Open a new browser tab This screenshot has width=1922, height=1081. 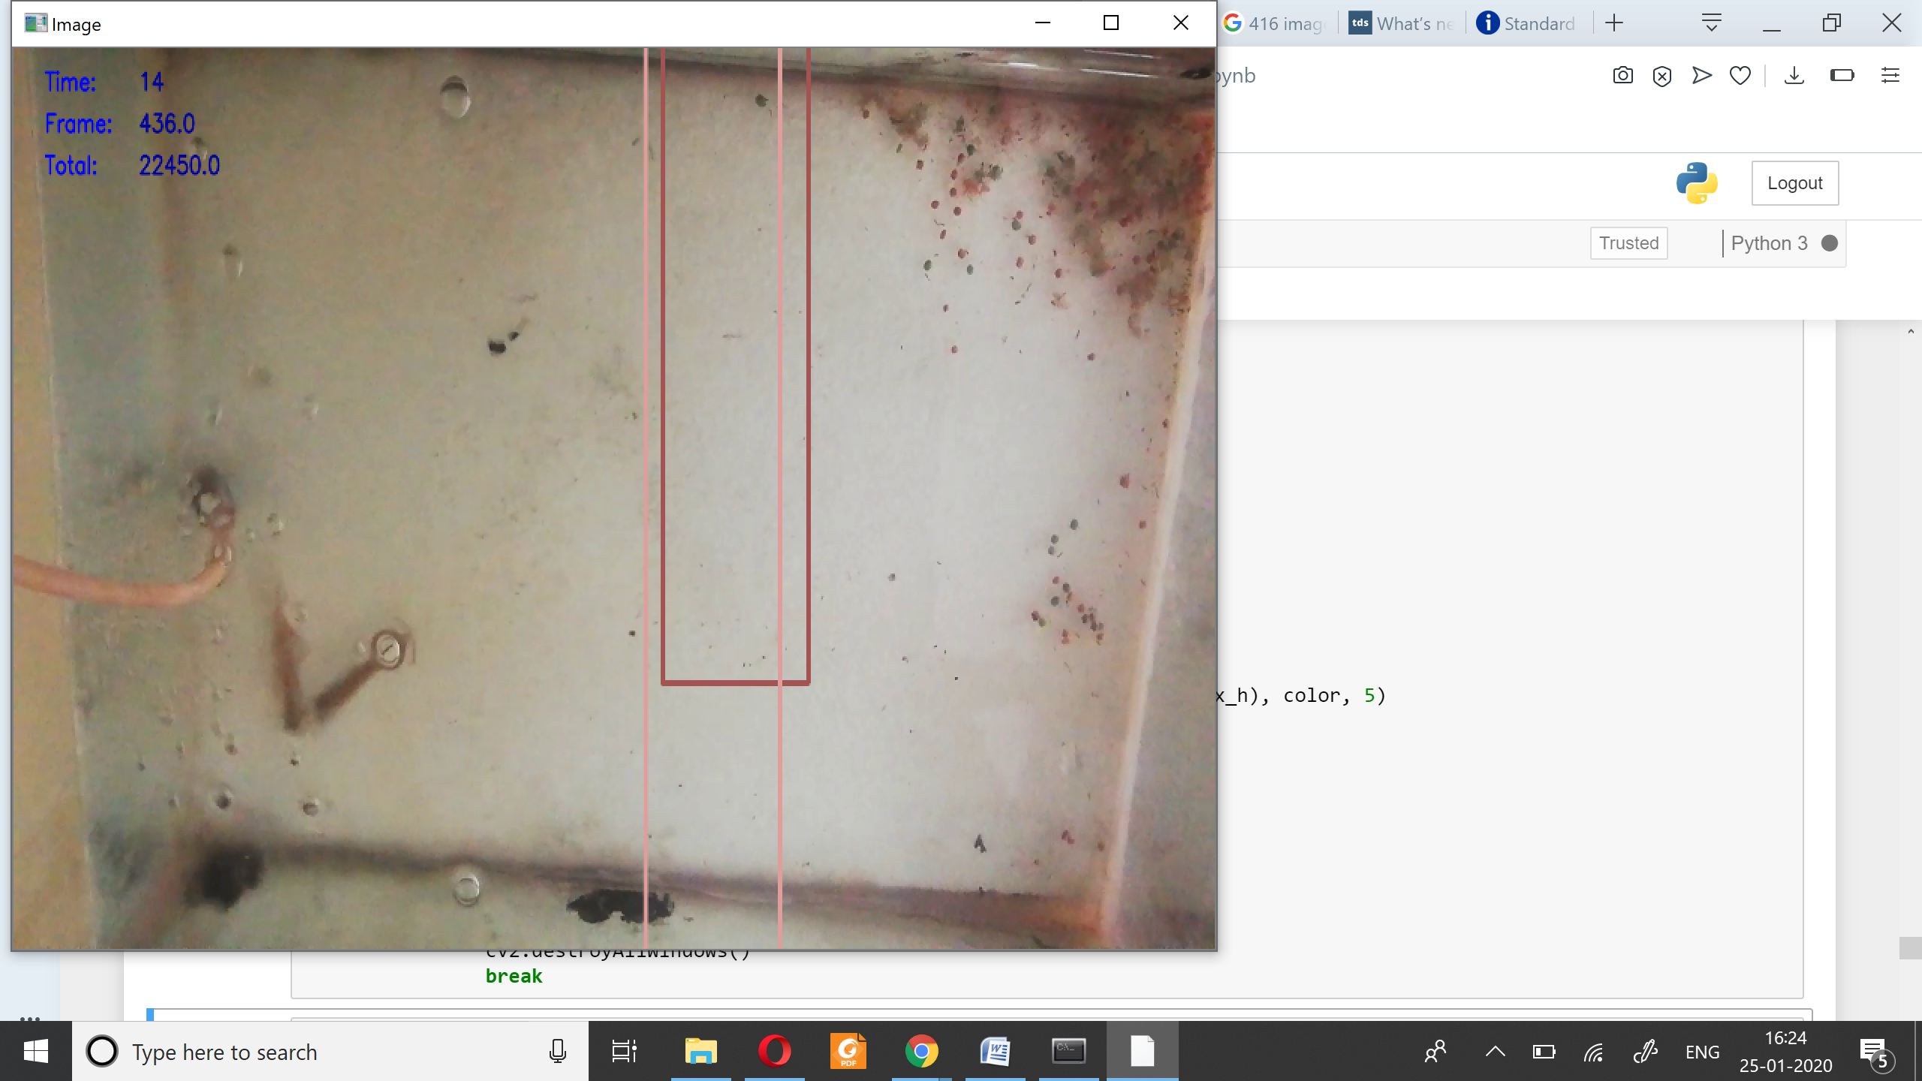1614,23
